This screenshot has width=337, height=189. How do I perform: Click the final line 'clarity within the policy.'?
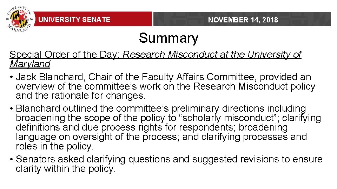coord(66,169)
